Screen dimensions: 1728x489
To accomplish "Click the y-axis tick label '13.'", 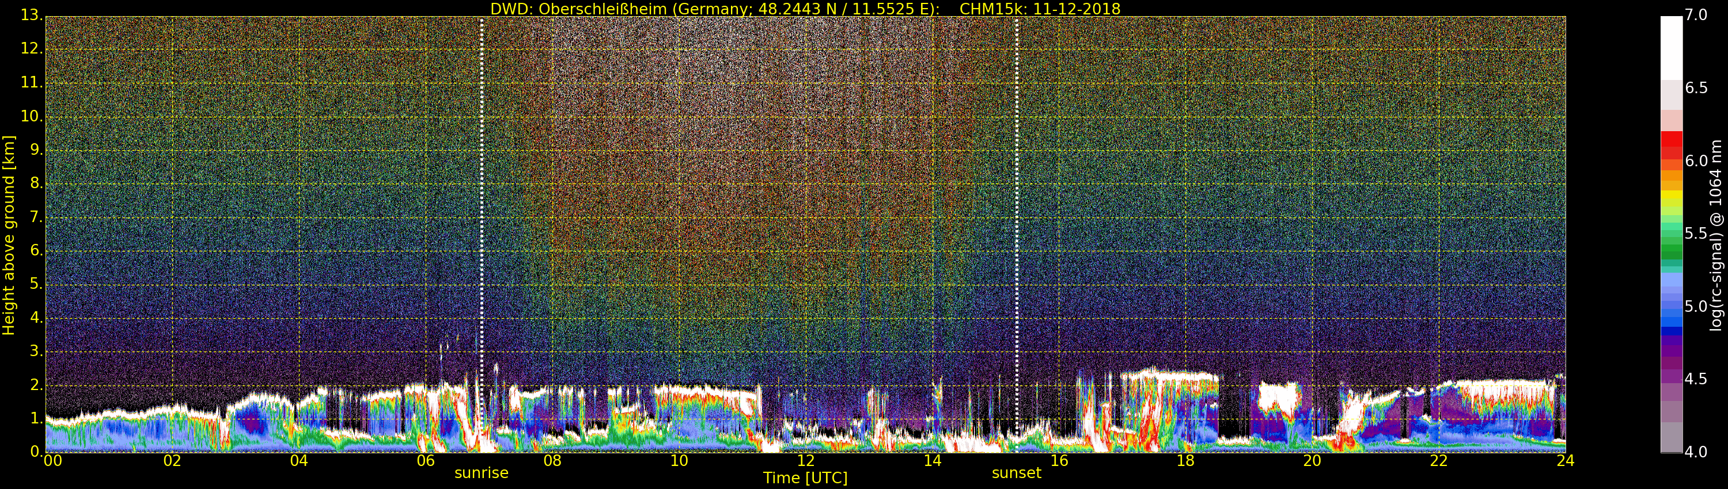I will (x=32, y=16).
